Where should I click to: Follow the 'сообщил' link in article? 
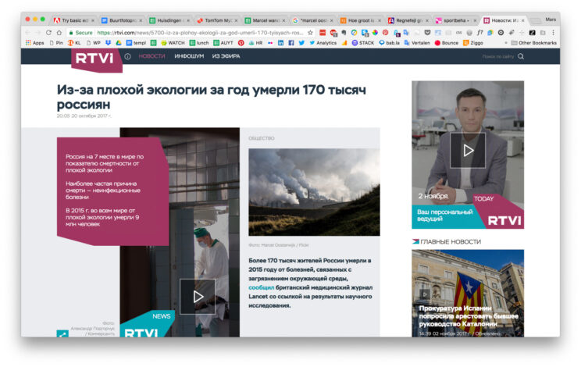(262, 287)
